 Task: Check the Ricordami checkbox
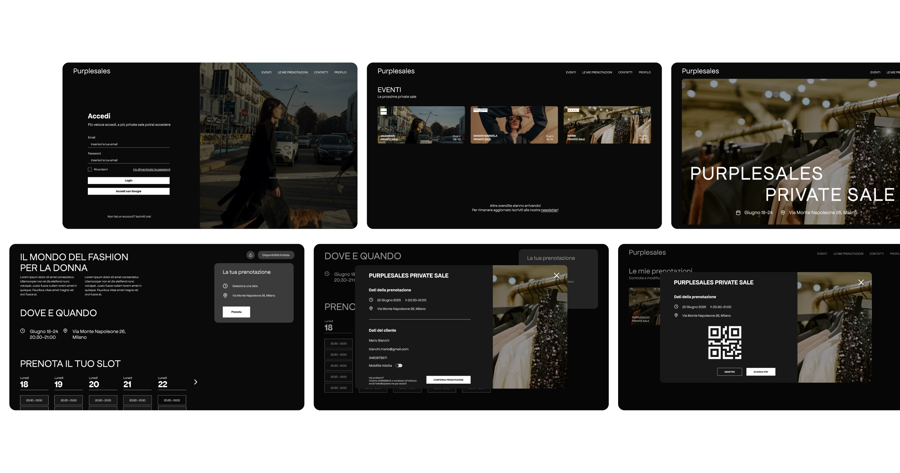click(x=90, y=169)
